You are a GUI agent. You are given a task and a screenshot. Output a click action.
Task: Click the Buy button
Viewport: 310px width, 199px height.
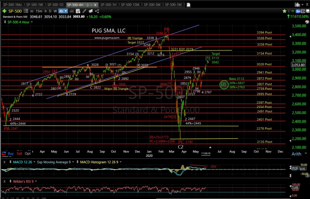pyautogui.click(x=11, y=153)
